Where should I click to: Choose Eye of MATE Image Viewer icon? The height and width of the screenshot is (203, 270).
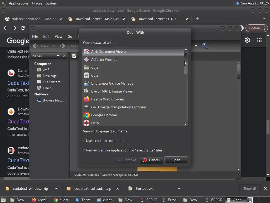click(x=86, y=91)
